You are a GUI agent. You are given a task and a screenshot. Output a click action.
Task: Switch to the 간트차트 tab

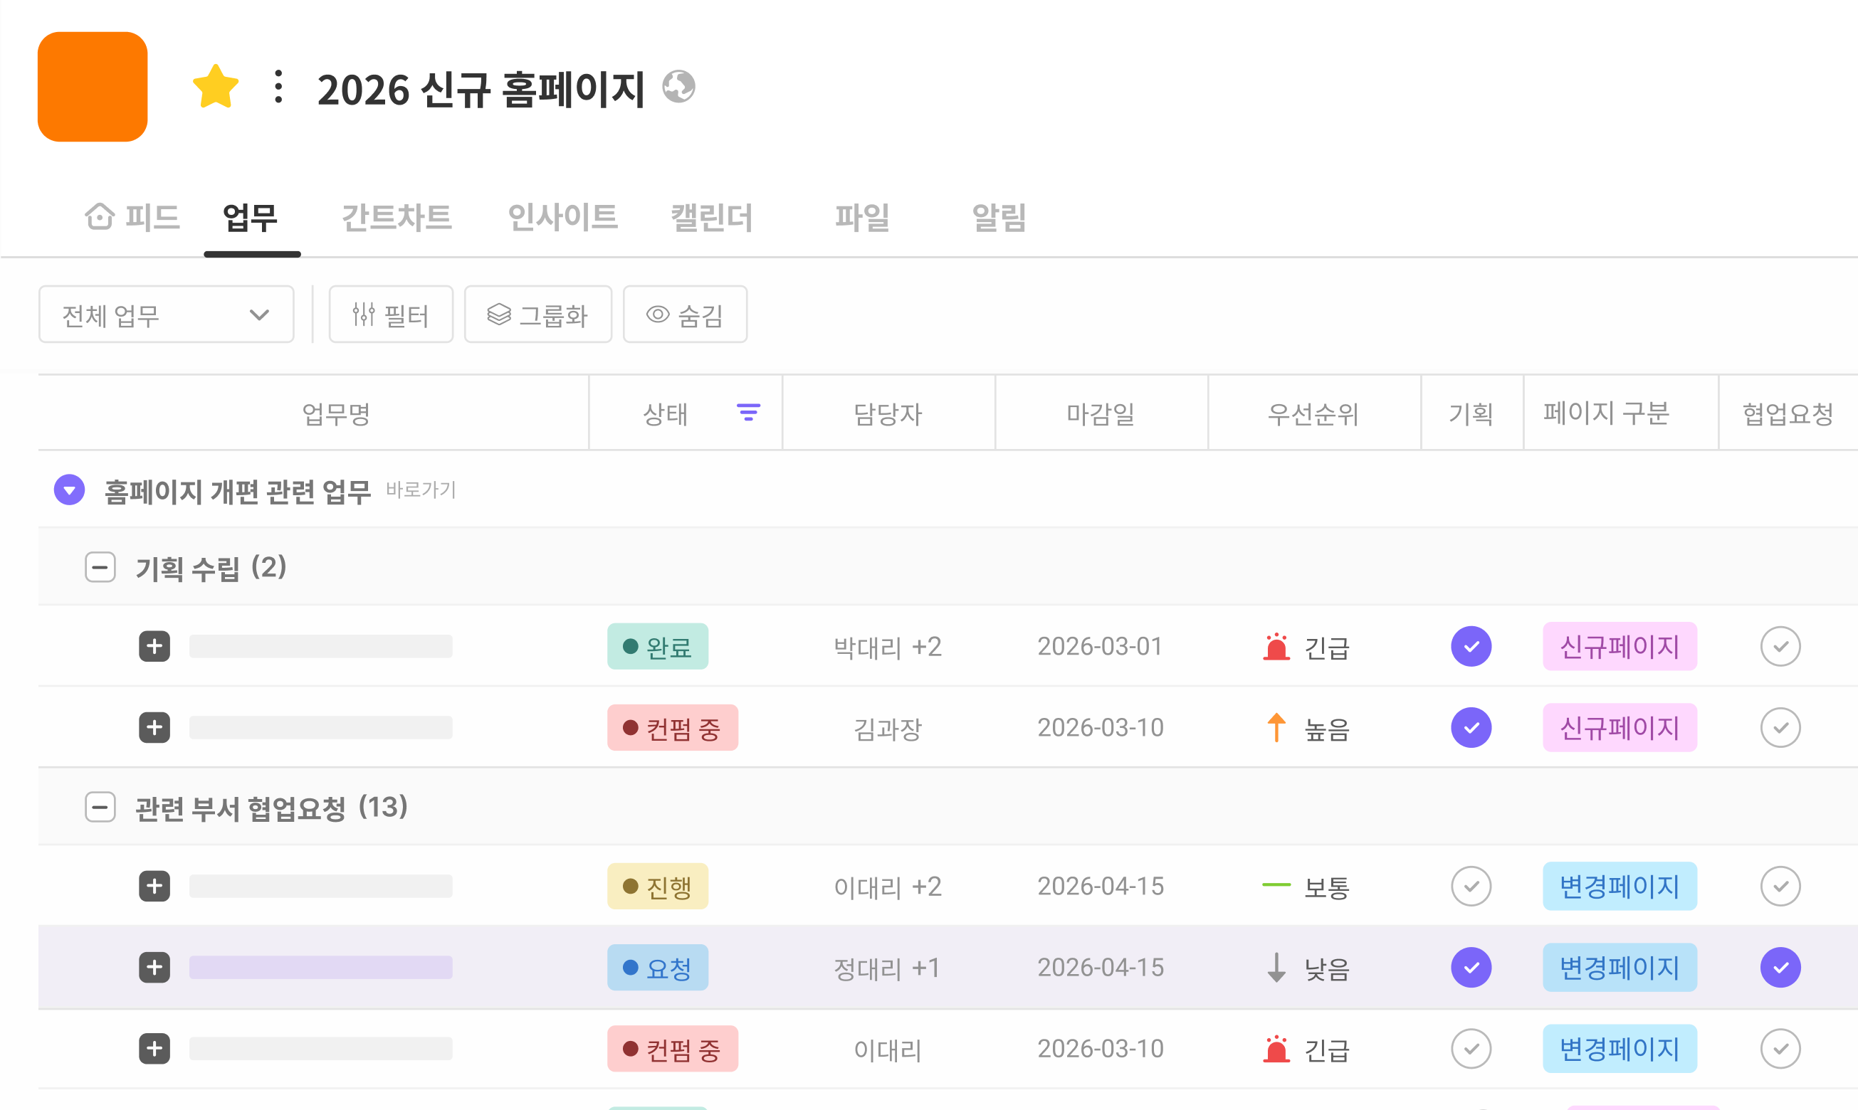[397, 218]
